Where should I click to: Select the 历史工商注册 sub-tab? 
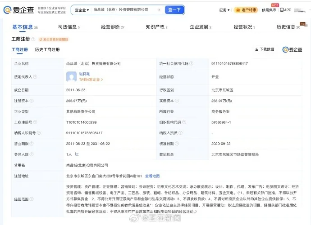[x=47, y=50]
